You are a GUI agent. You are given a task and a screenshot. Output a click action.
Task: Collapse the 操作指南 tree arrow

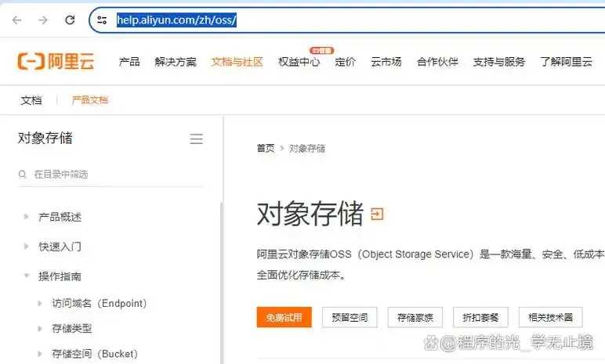click(x=26, y=276)
